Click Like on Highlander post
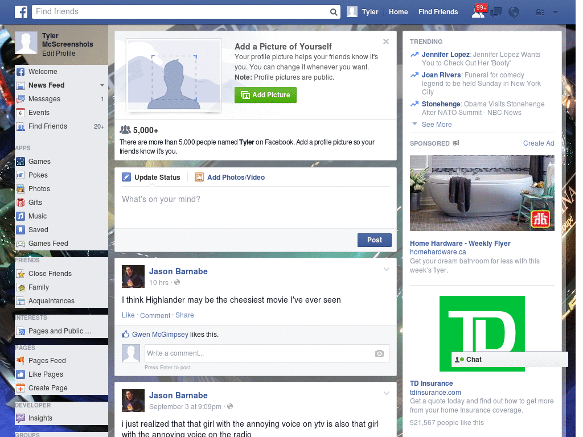 tap(128, 315)
